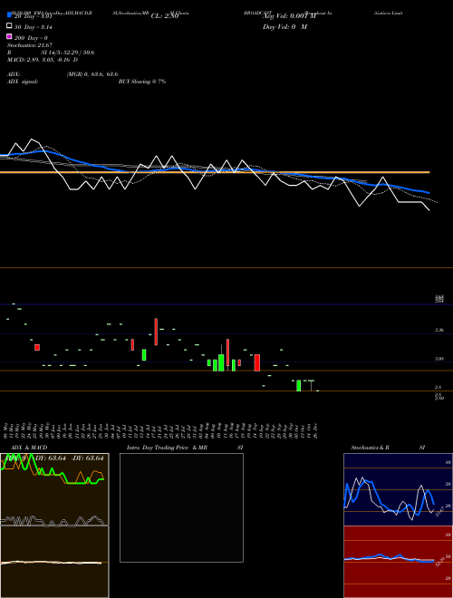This screenshot has height=598, width=453.
Task: Click the tall red candlestick in mid July
Action: pyautogui.click(x=156, y=332)
